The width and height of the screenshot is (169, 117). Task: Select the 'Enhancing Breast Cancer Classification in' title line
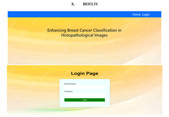click(84, 30)
